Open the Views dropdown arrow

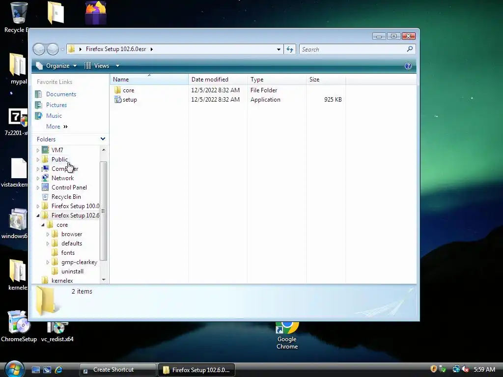coord(117,66)
